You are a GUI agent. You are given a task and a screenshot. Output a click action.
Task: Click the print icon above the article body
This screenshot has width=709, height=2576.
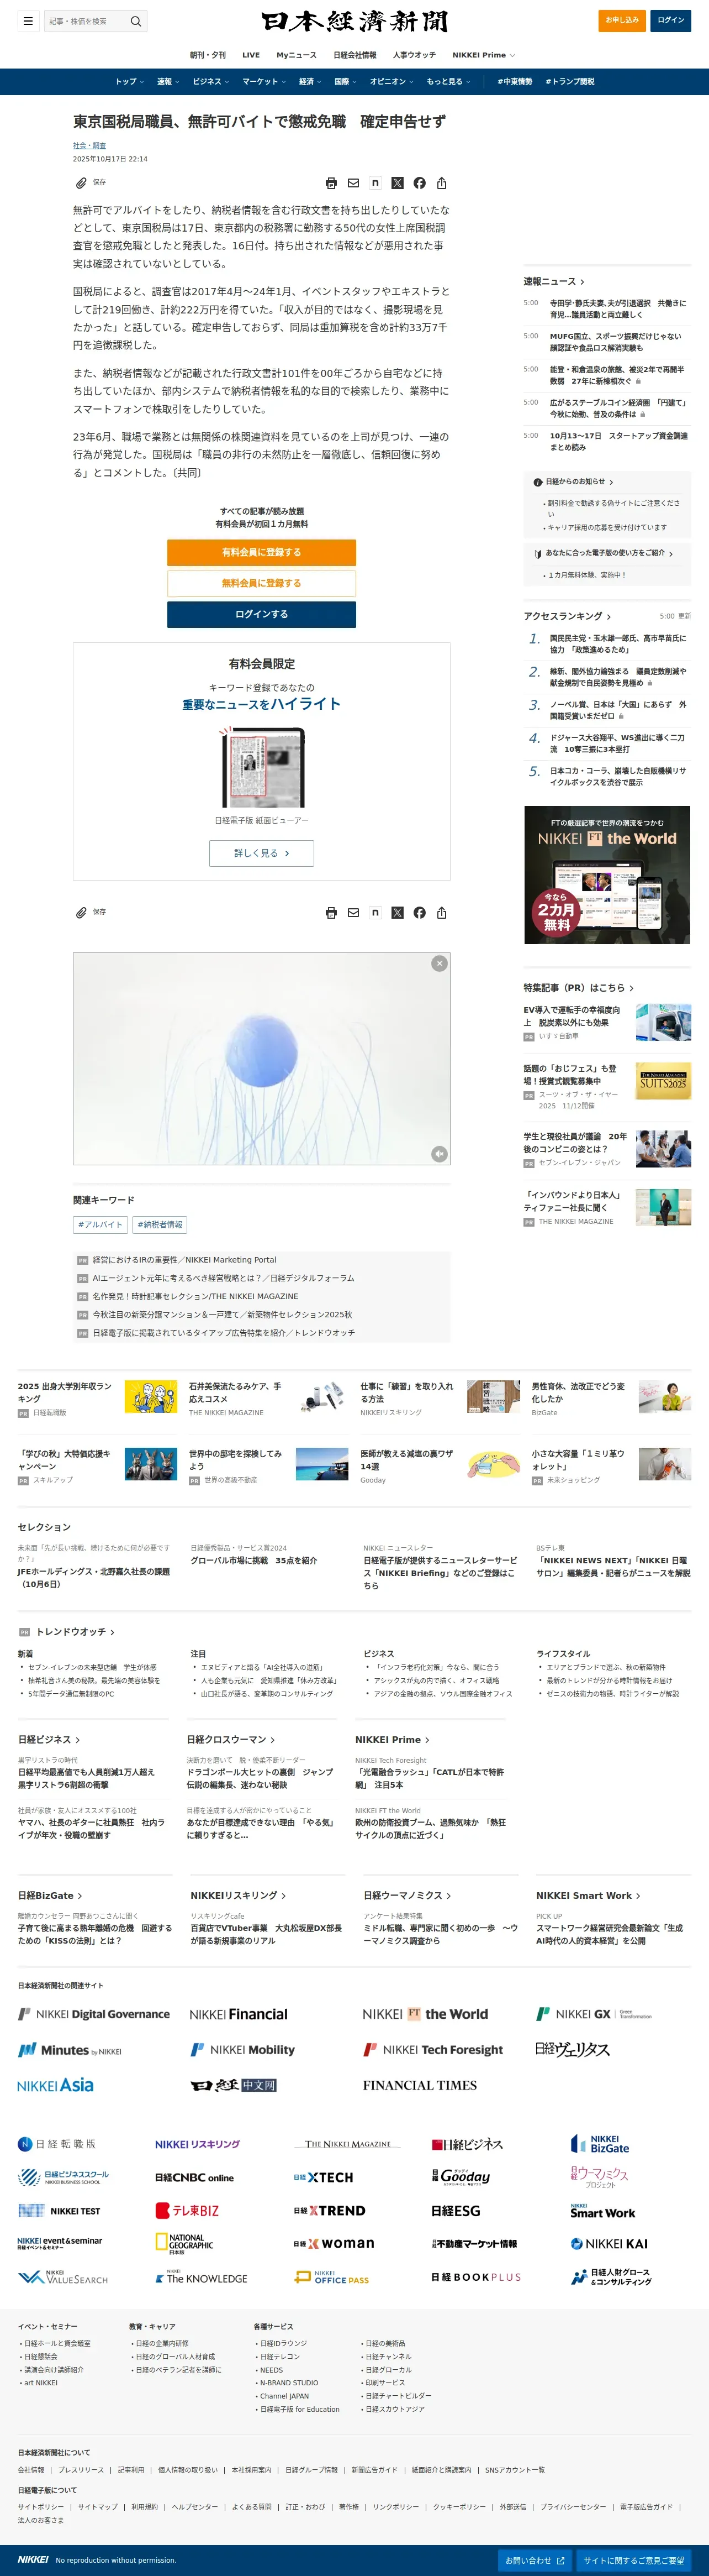pos(331,183)
